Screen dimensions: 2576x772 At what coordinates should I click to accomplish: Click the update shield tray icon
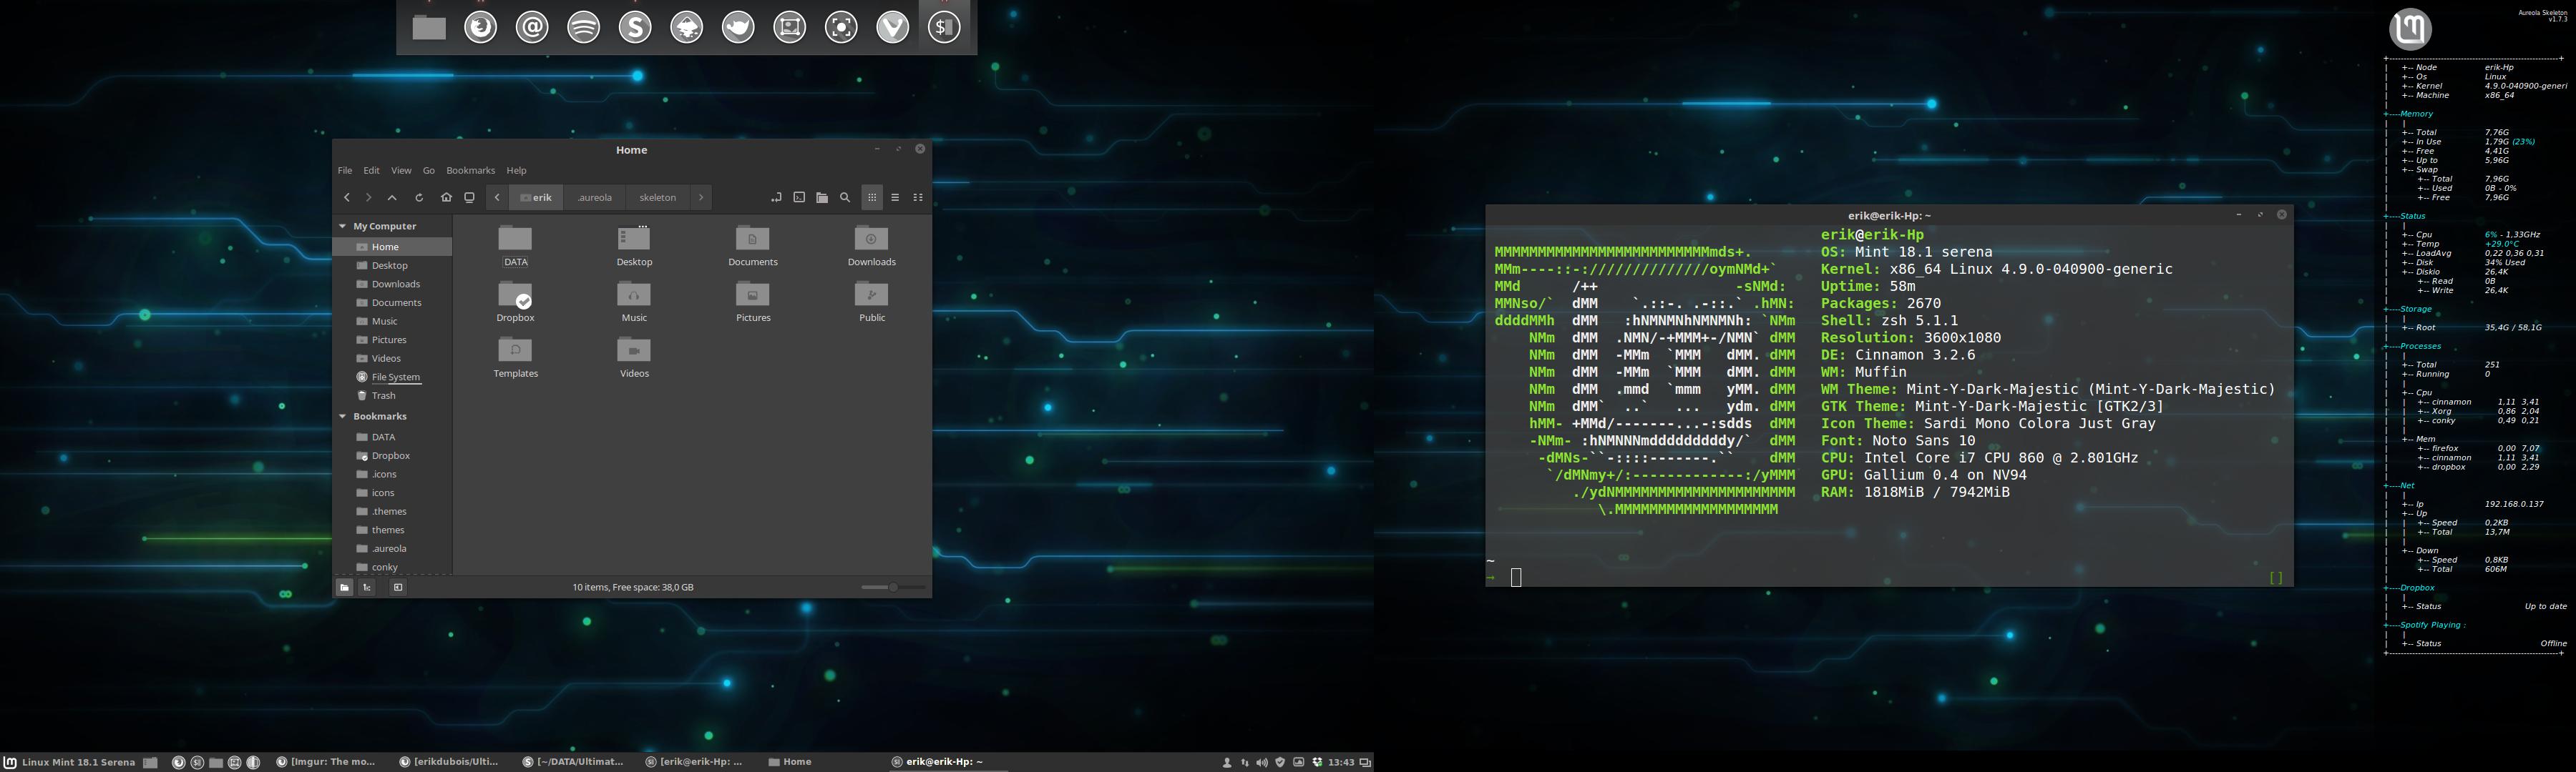[x=1280, y=763]
